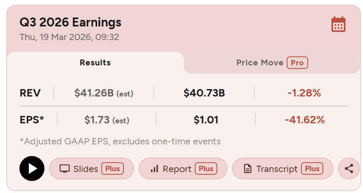Click the Q3 2026 Earnings title
Image resolution: width=363 pixels, height=193 pixels.
(x=70, y=23)
